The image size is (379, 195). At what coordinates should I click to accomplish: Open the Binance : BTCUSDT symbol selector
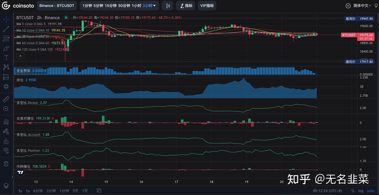point(57,6)
